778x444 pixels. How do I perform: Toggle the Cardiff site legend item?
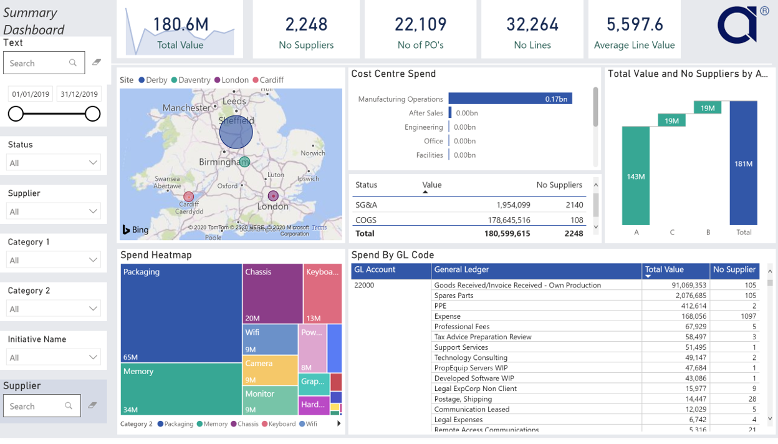(267, 80)
